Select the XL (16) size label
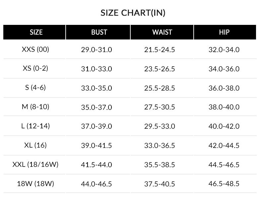 (x=35, y=145)
